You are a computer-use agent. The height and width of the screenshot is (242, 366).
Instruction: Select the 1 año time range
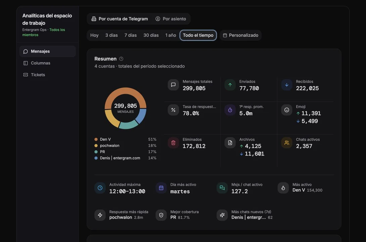tap(171, 35)
